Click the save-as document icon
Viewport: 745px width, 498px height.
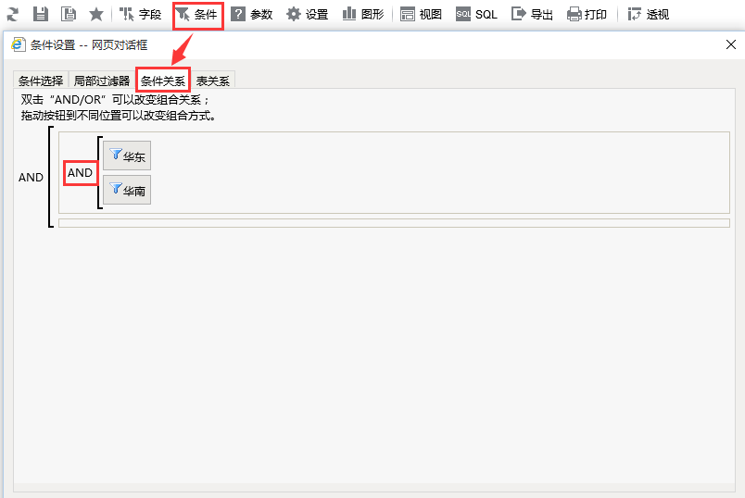pos(69,14)
